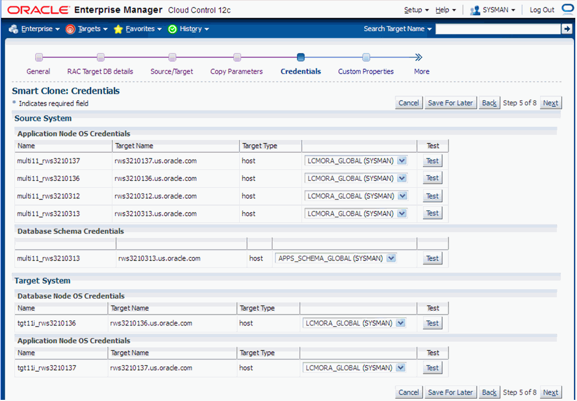
Task: Go to RAC Target DB details step label
Action: (x=100, y=71)
